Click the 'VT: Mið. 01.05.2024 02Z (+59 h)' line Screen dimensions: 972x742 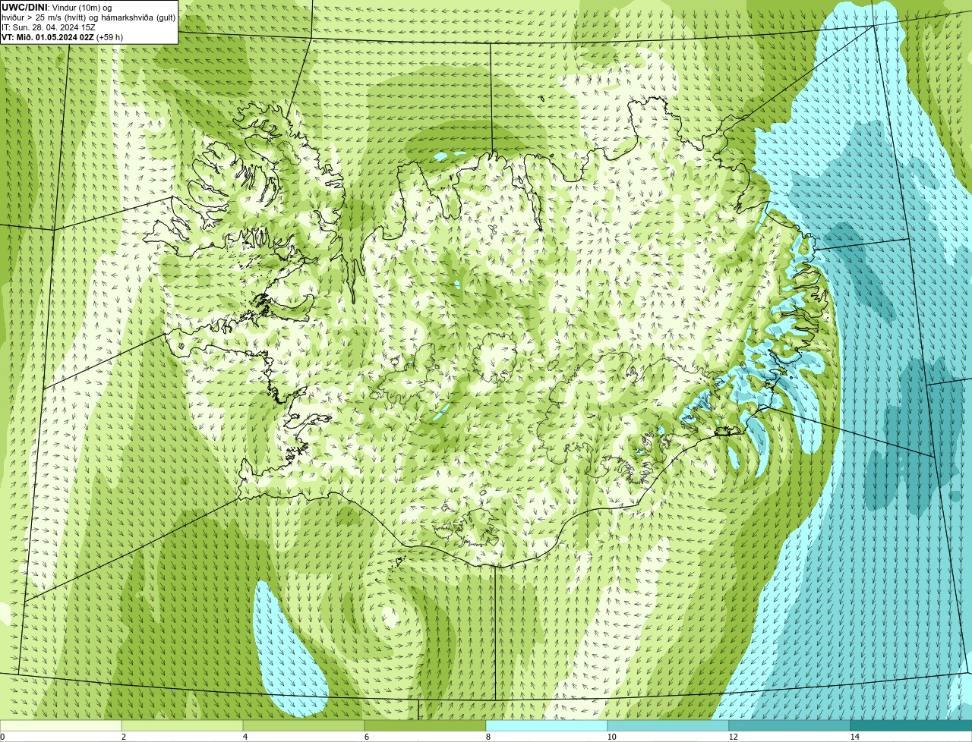tap(62, 37)
